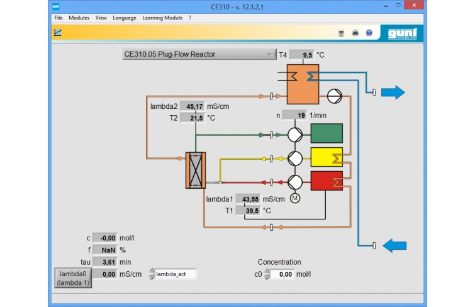Click the gunt logo
This screenshot has height=307, width=475.
click(402, 33)
